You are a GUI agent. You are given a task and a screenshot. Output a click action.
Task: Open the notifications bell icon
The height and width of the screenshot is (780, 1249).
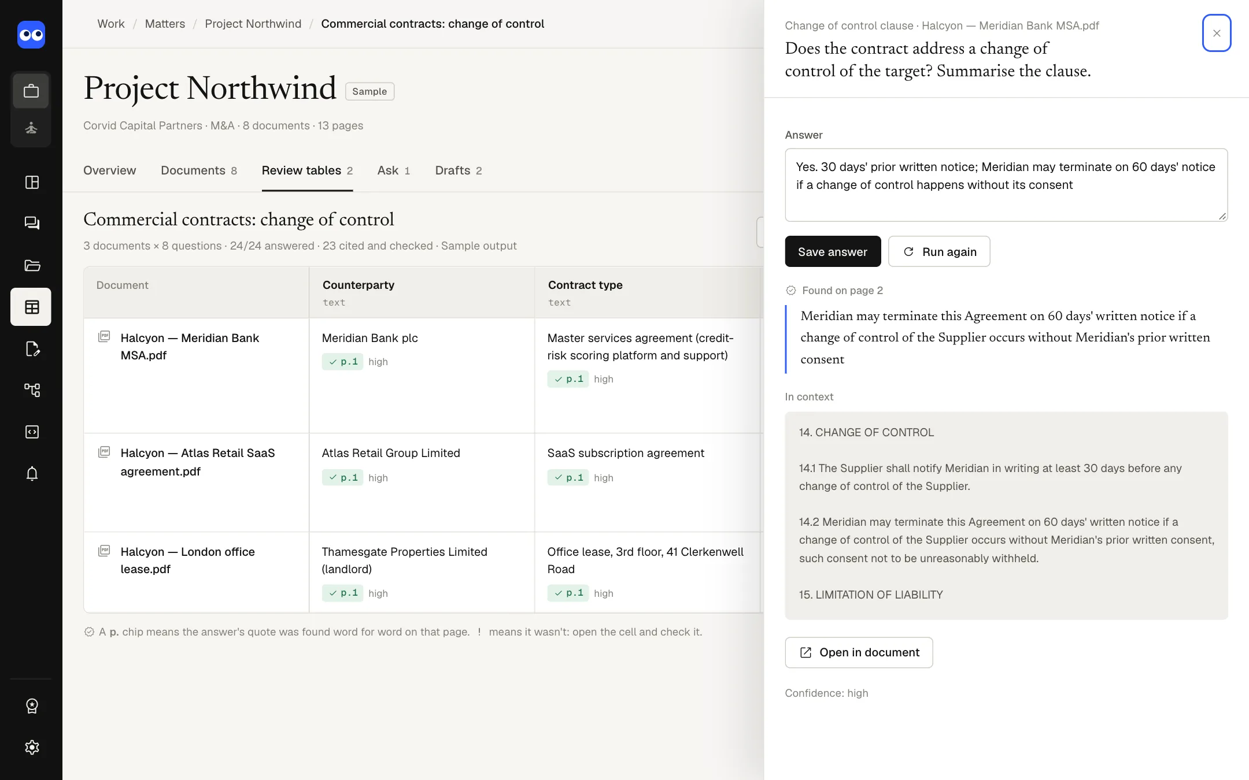point(32,474)
